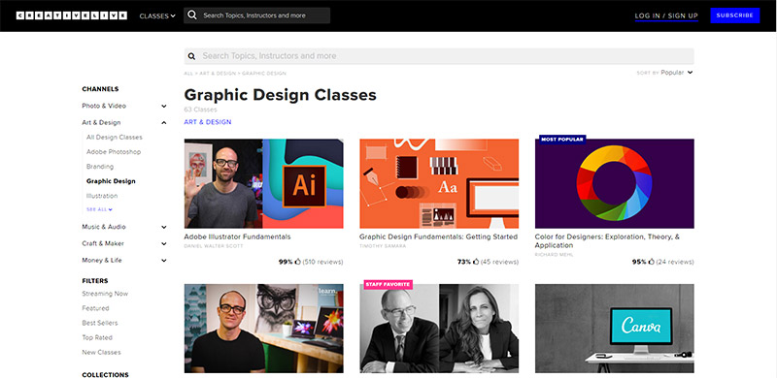Click the (45 reviews) text
Viewport: 777px width, 378px height.
(499, 263)
